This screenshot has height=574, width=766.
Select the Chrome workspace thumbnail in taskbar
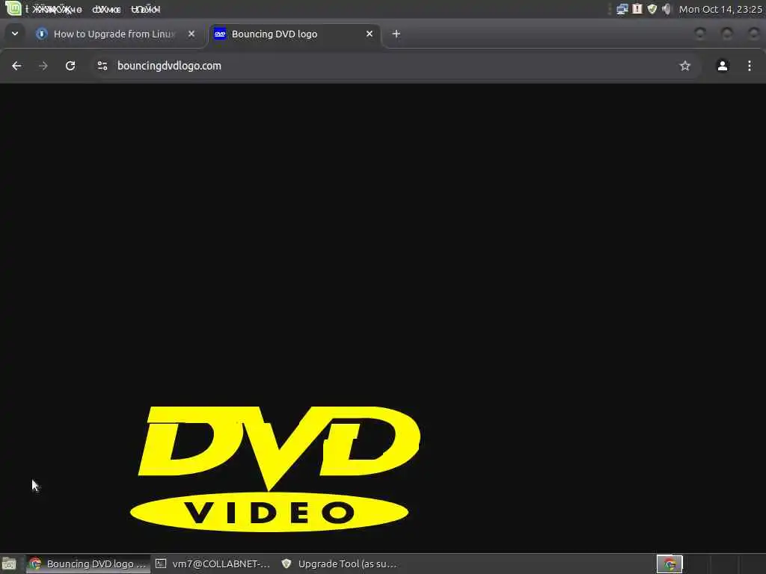670,564
